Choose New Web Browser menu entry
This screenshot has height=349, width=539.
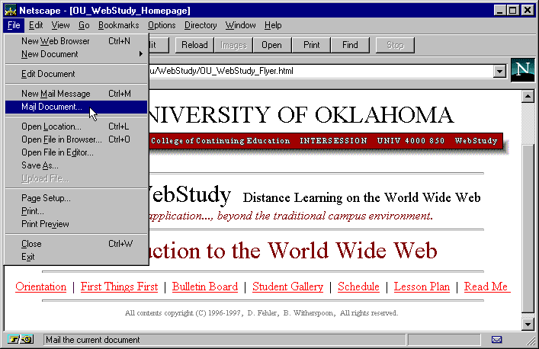pos(76,41)
